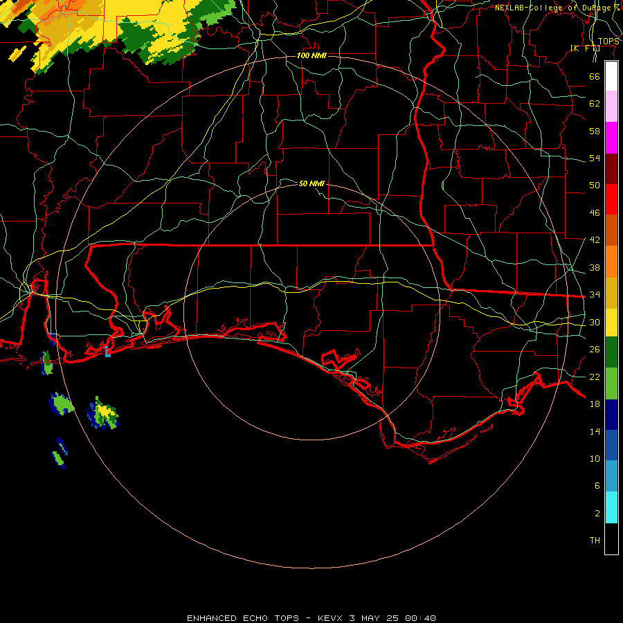Click the 38 legend value
The image size is (623, 623).
click(595, 267)
